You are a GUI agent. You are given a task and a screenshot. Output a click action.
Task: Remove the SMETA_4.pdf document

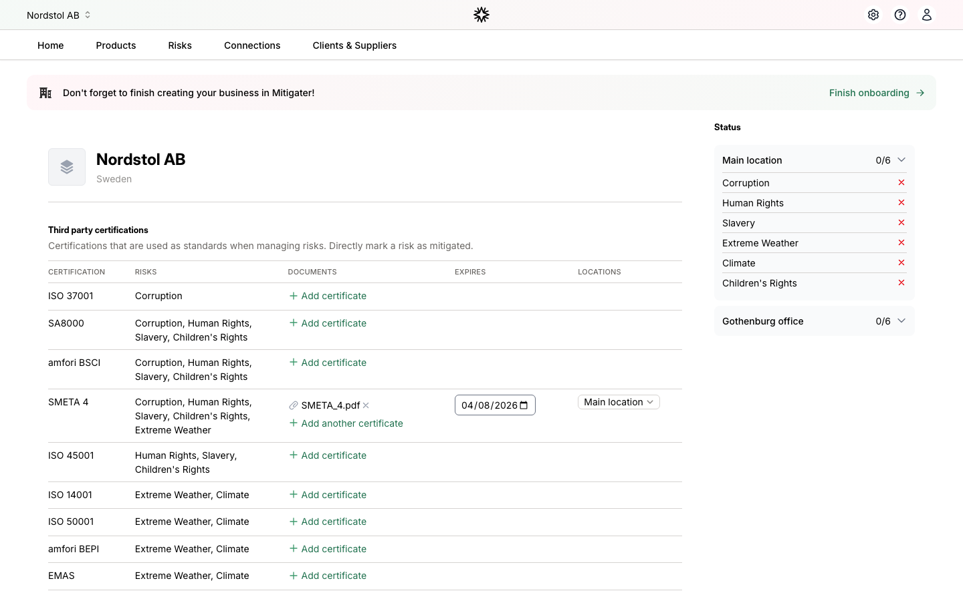[366, 405]
